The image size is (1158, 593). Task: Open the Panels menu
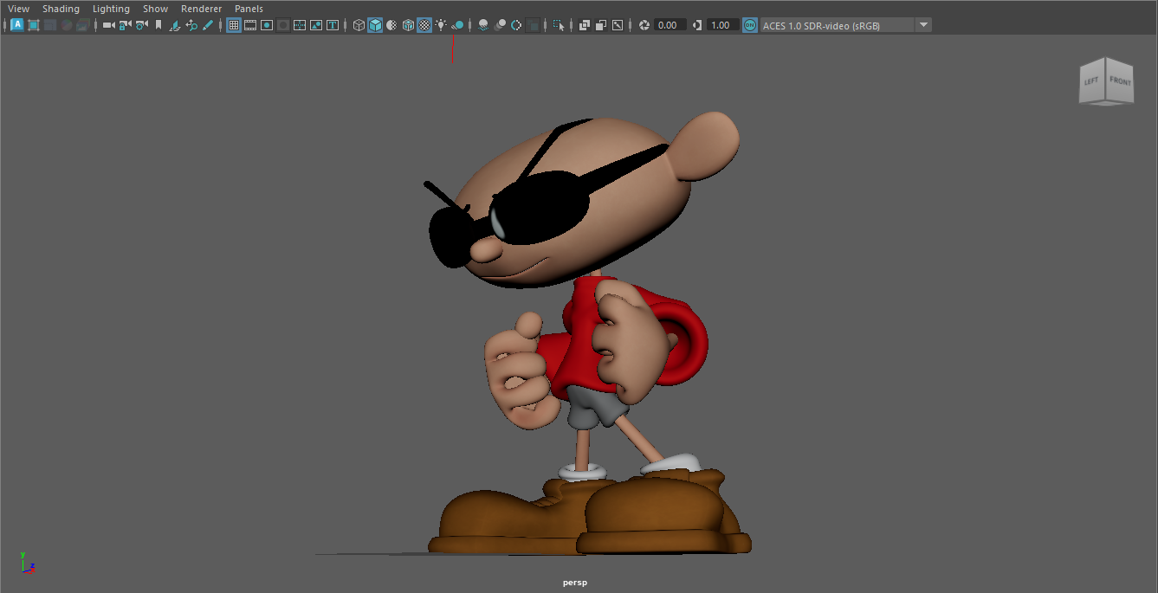pos(249,9)
